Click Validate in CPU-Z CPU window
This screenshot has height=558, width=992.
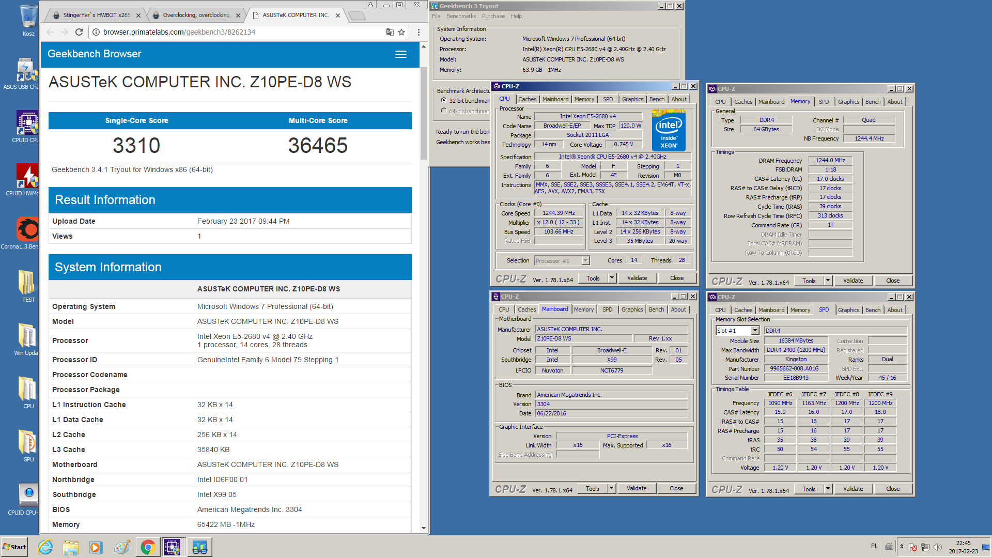pos(637,278)
